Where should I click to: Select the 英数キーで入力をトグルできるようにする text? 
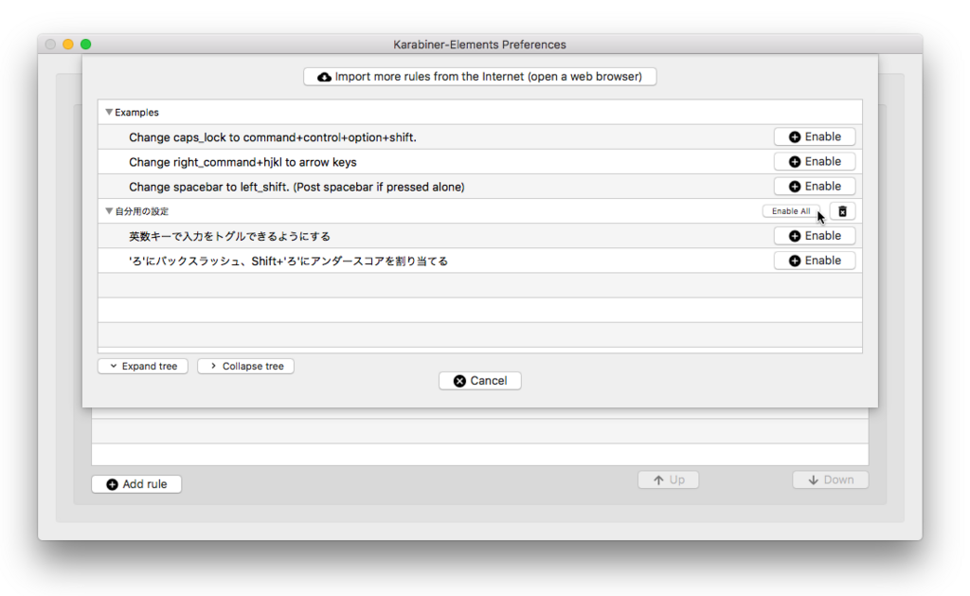(229, 237)
